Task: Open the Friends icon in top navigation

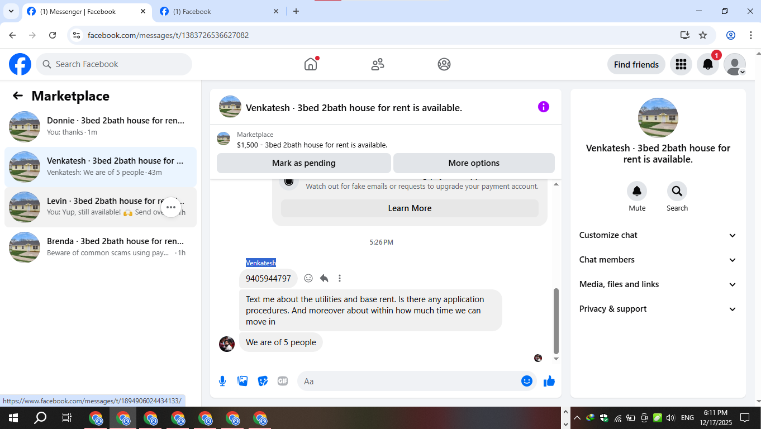Action: [378, 64]
